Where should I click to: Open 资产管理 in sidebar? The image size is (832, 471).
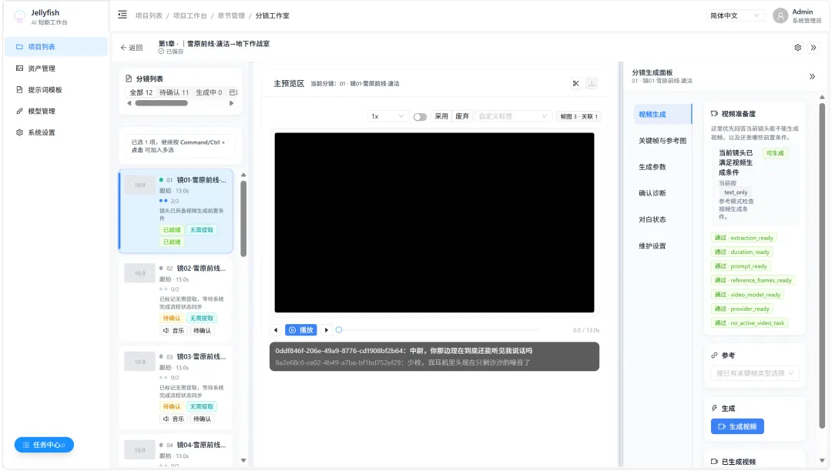56,68
